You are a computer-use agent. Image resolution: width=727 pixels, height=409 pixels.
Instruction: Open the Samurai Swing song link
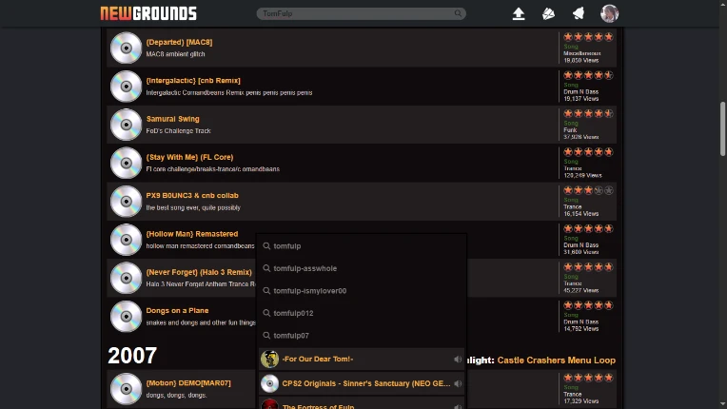pos(172,119)
